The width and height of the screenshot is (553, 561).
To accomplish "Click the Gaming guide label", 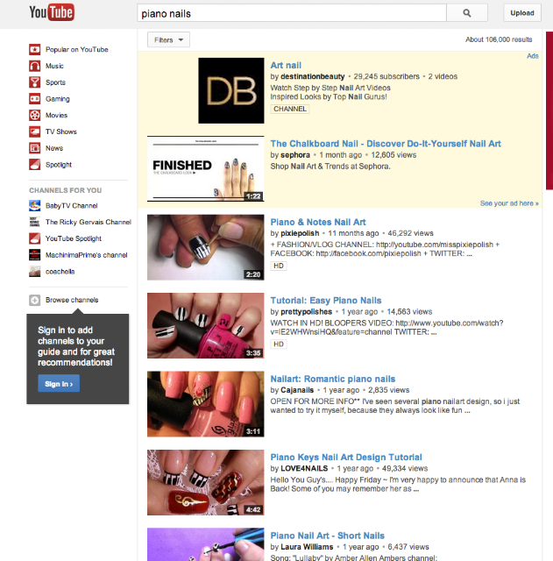I will point(58,99).
